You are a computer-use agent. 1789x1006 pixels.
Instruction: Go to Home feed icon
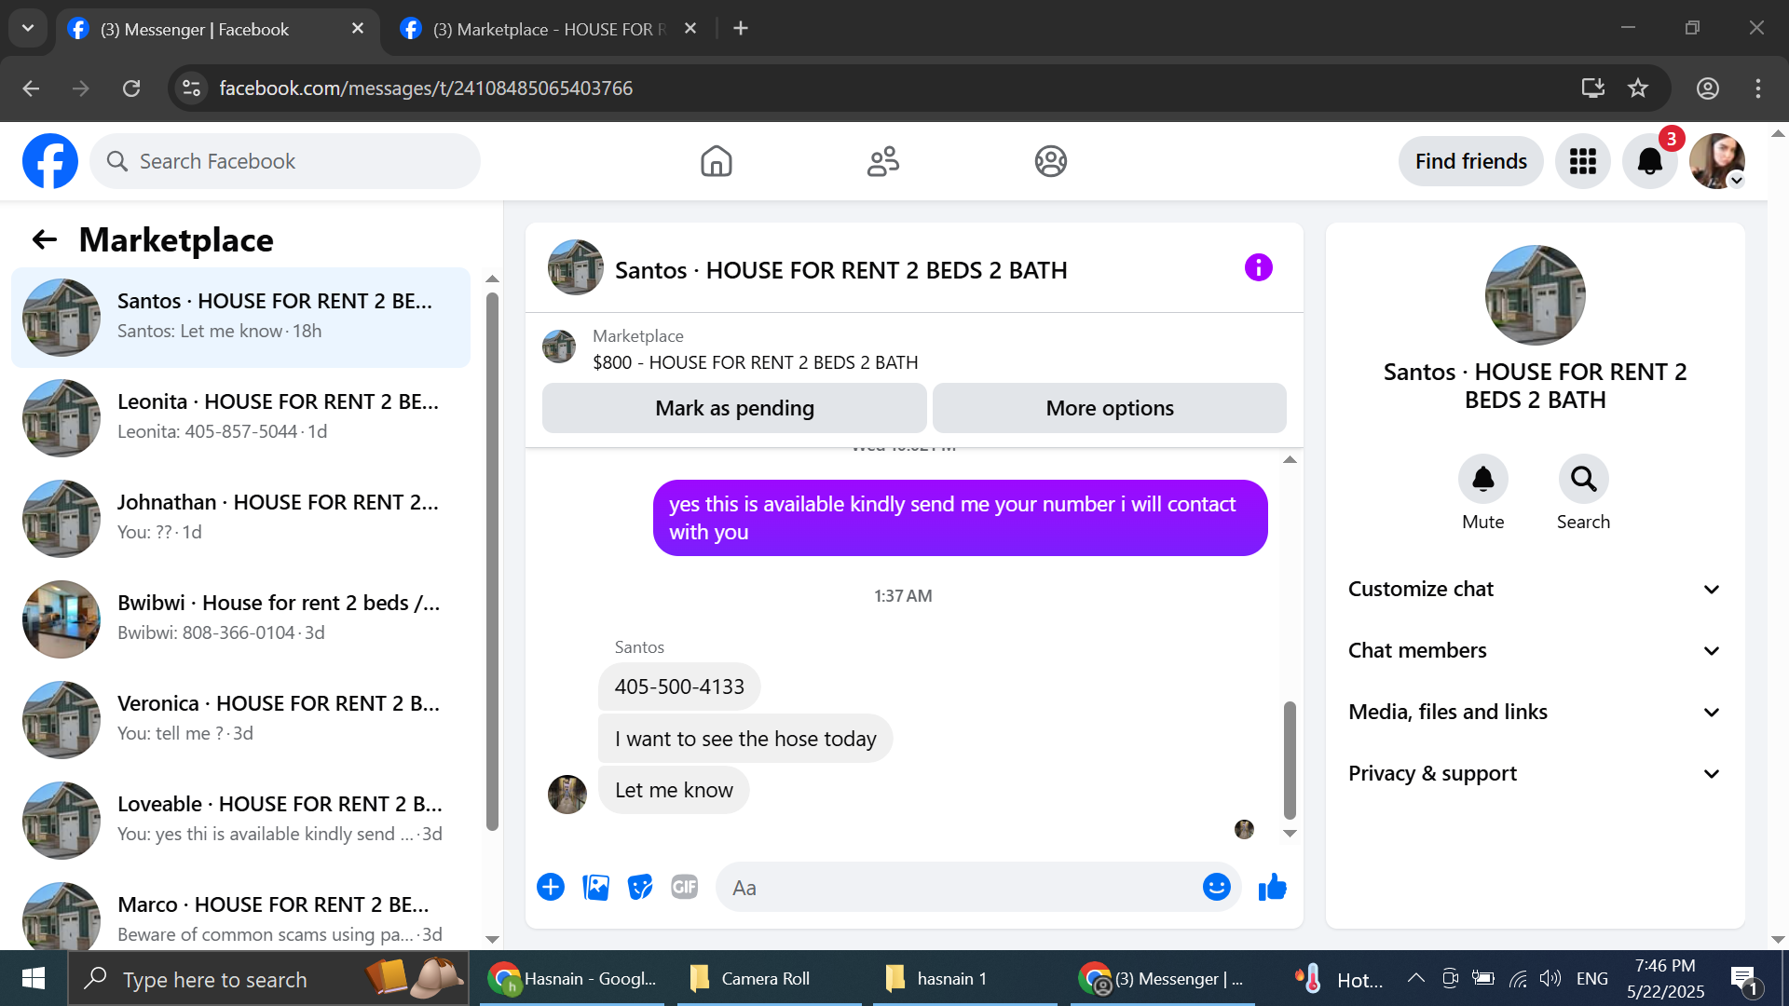coord(716,161)
